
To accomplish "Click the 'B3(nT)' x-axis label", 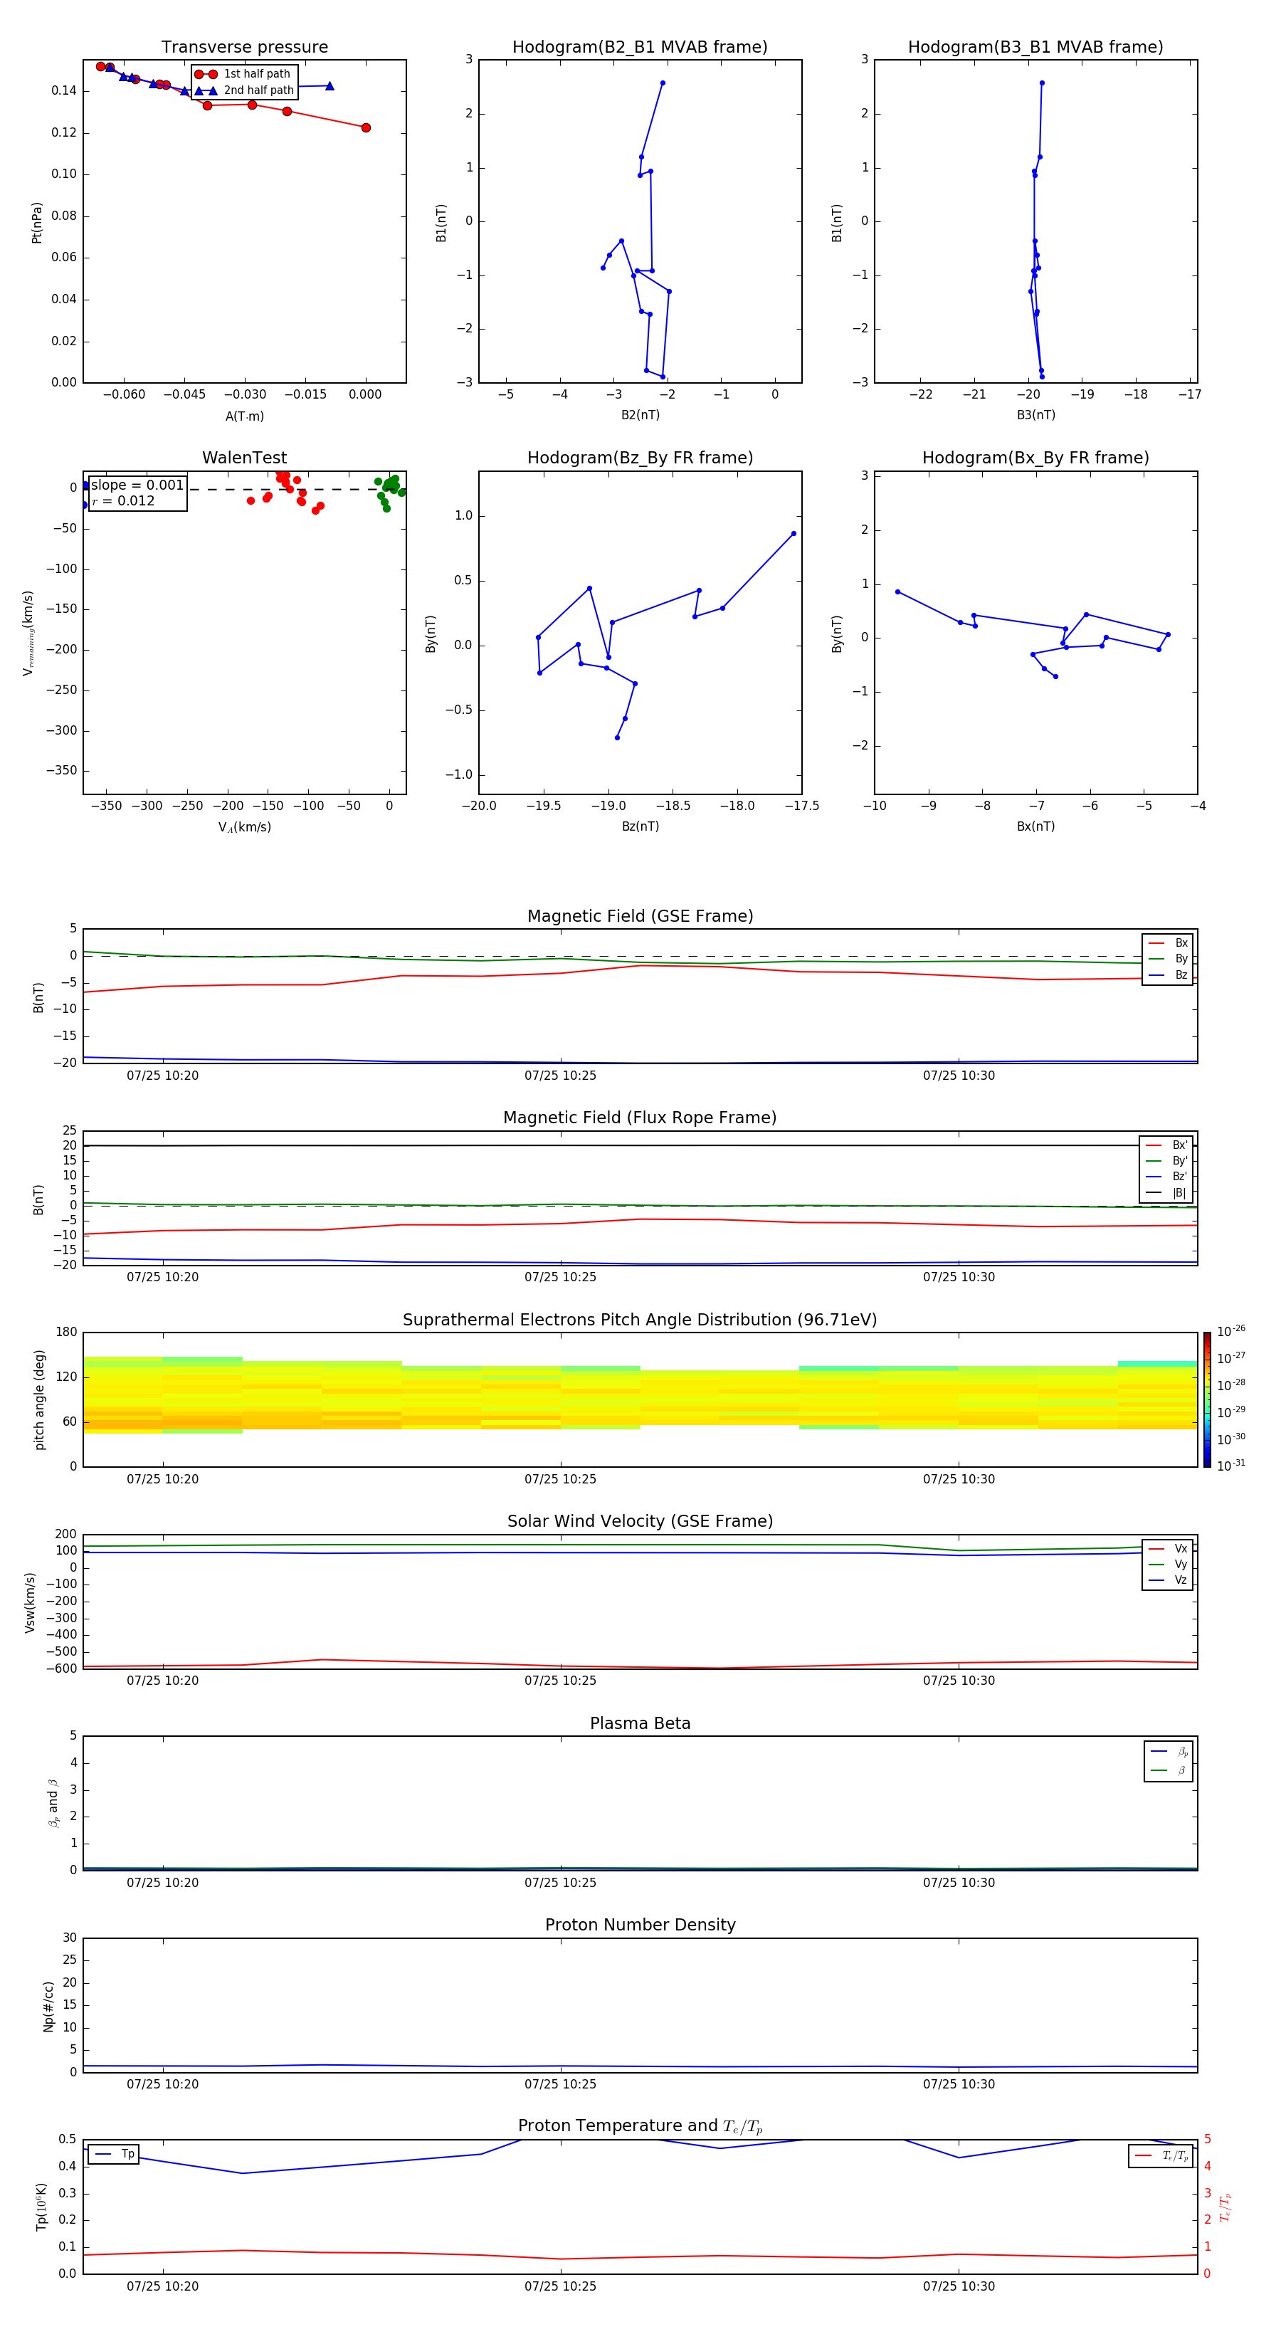I will 1035,415.
